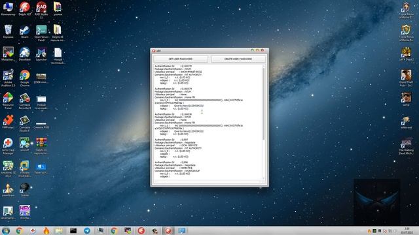Click the SET USER PASSWORD button
Viewport: 419px width, 235px height.
tap(181, 59)
